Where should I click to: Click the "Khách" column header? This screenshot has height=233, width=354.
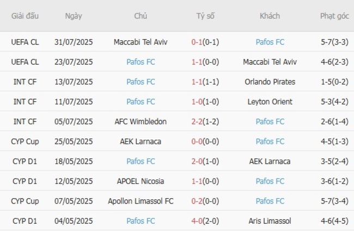(270, 16)
